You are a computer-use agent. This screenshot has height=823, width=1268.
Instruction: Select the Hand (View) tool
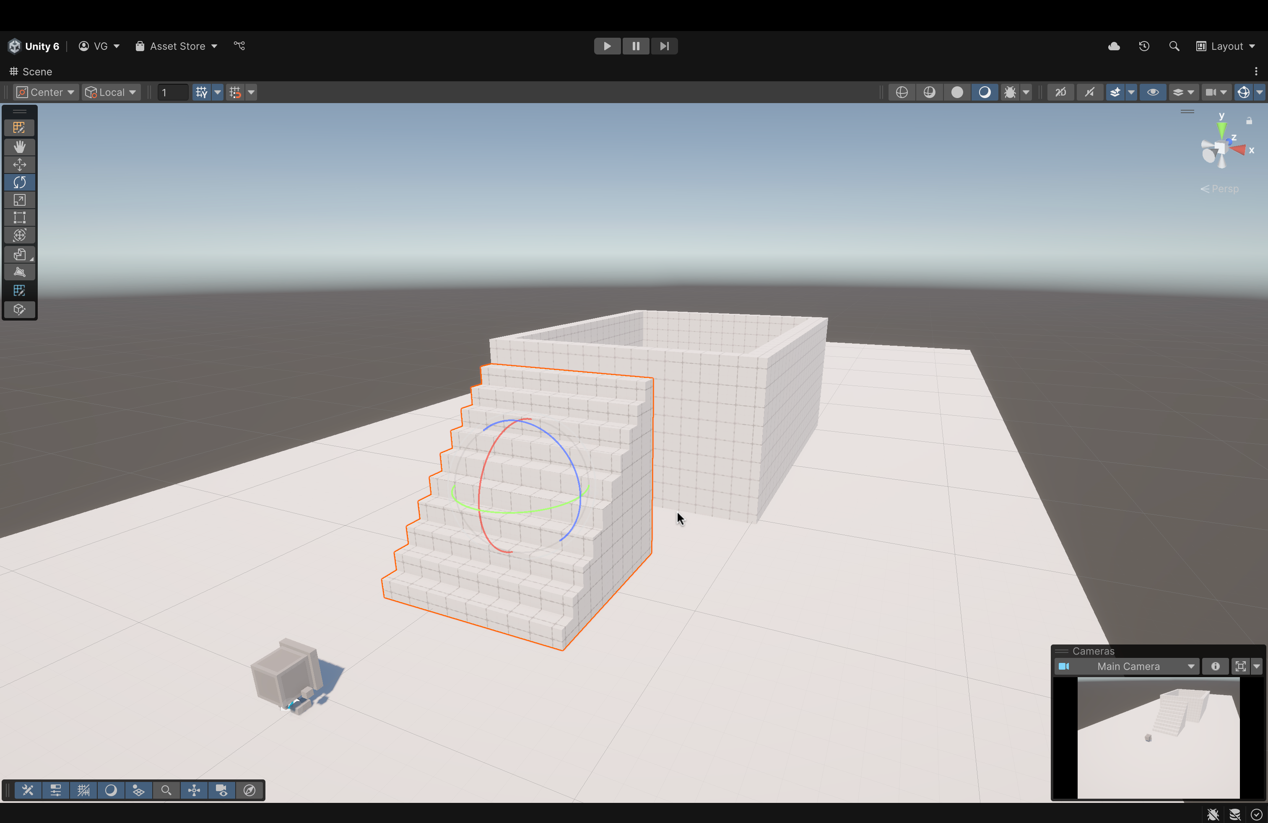click(20, 146)
